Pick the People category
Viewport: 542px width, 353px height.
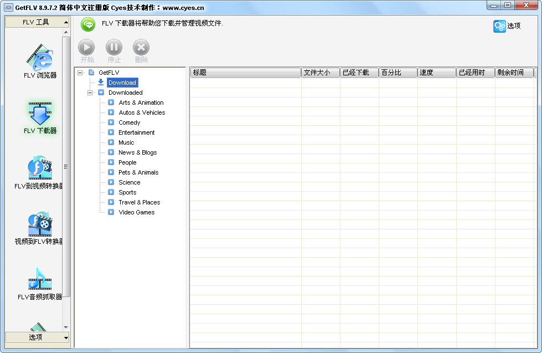pyautogui.click(x=127, y=163)
